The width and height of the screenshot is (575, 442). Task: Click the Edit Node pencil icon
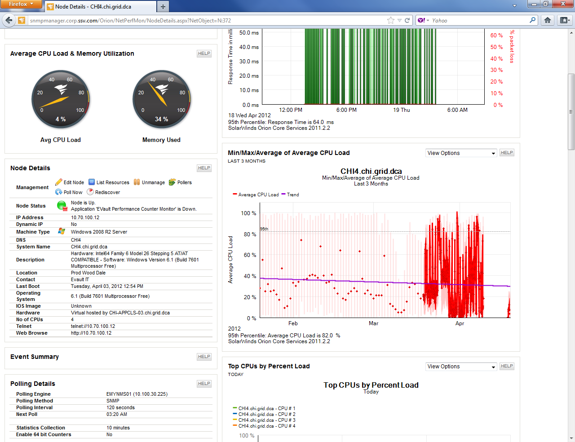point(59,182)
